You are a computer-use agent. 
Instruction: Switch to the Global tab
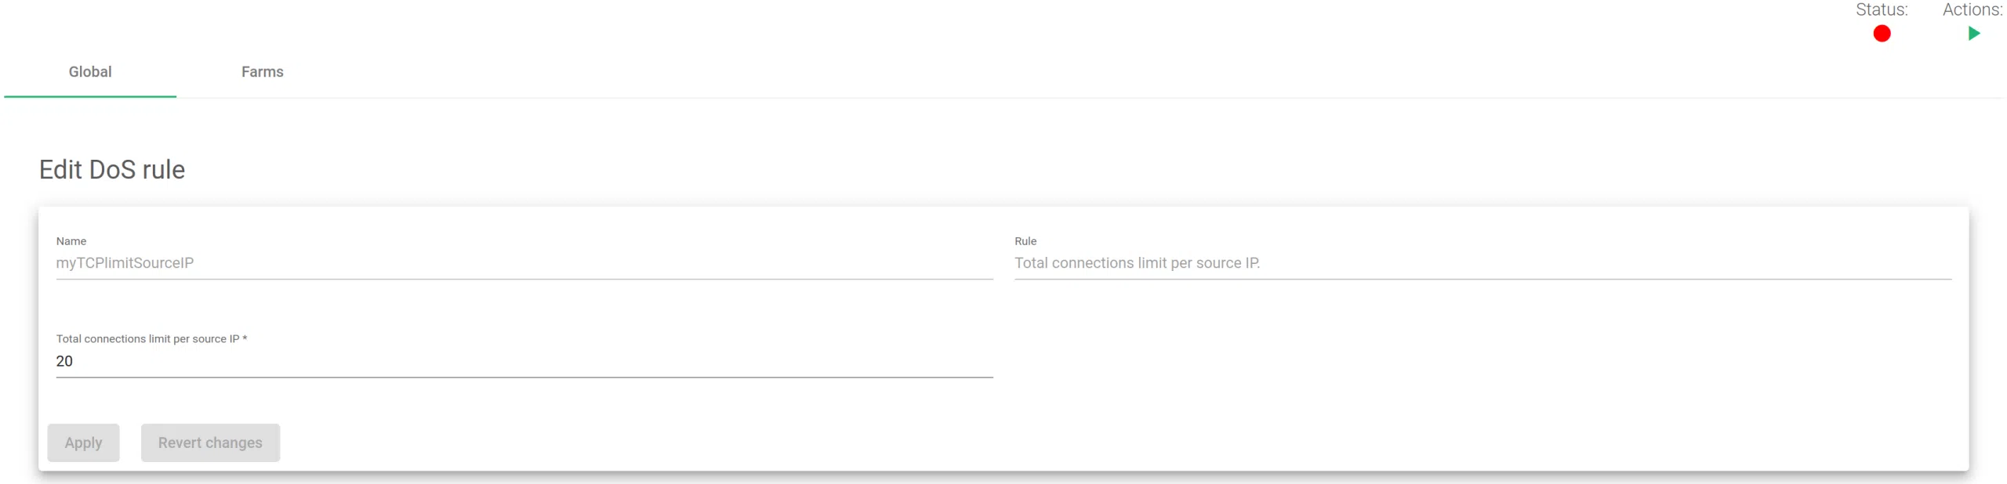tap(90, 72)
